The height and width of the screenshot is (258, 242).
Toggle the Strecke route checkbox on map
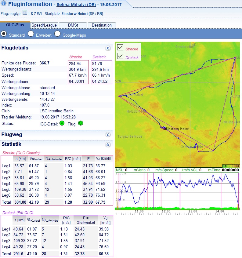pyautogui.click(x=120, y=47)
